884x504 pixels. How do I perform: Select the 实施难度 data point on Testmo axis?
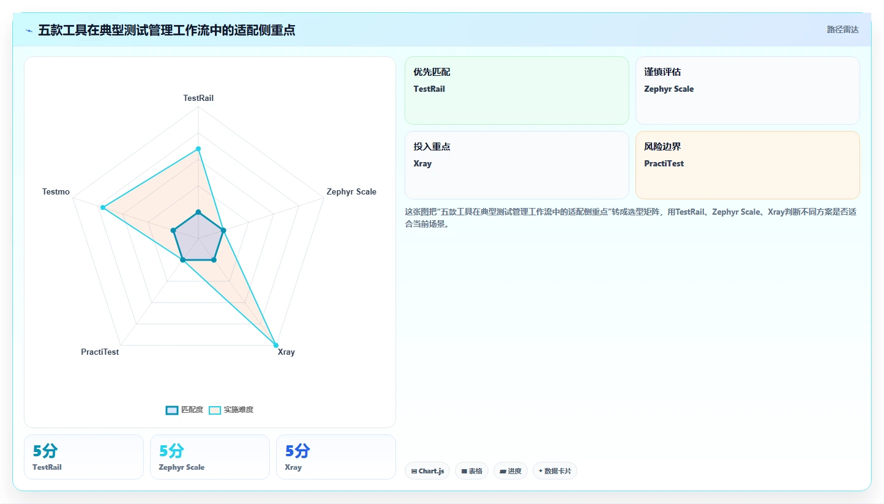coord(103,208)
